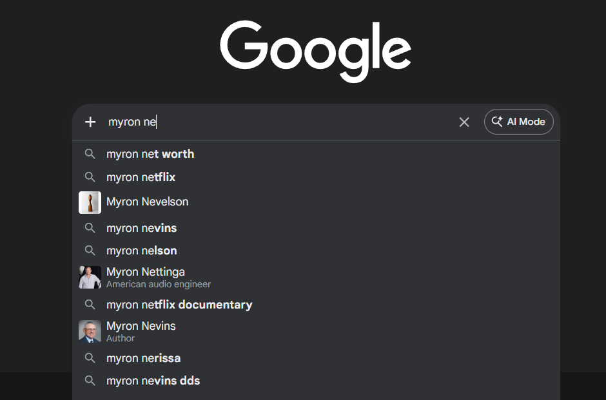Choose Myron Nettinga suggestion
The height and width of the screenshot is (400, 606).
[316, 277]
